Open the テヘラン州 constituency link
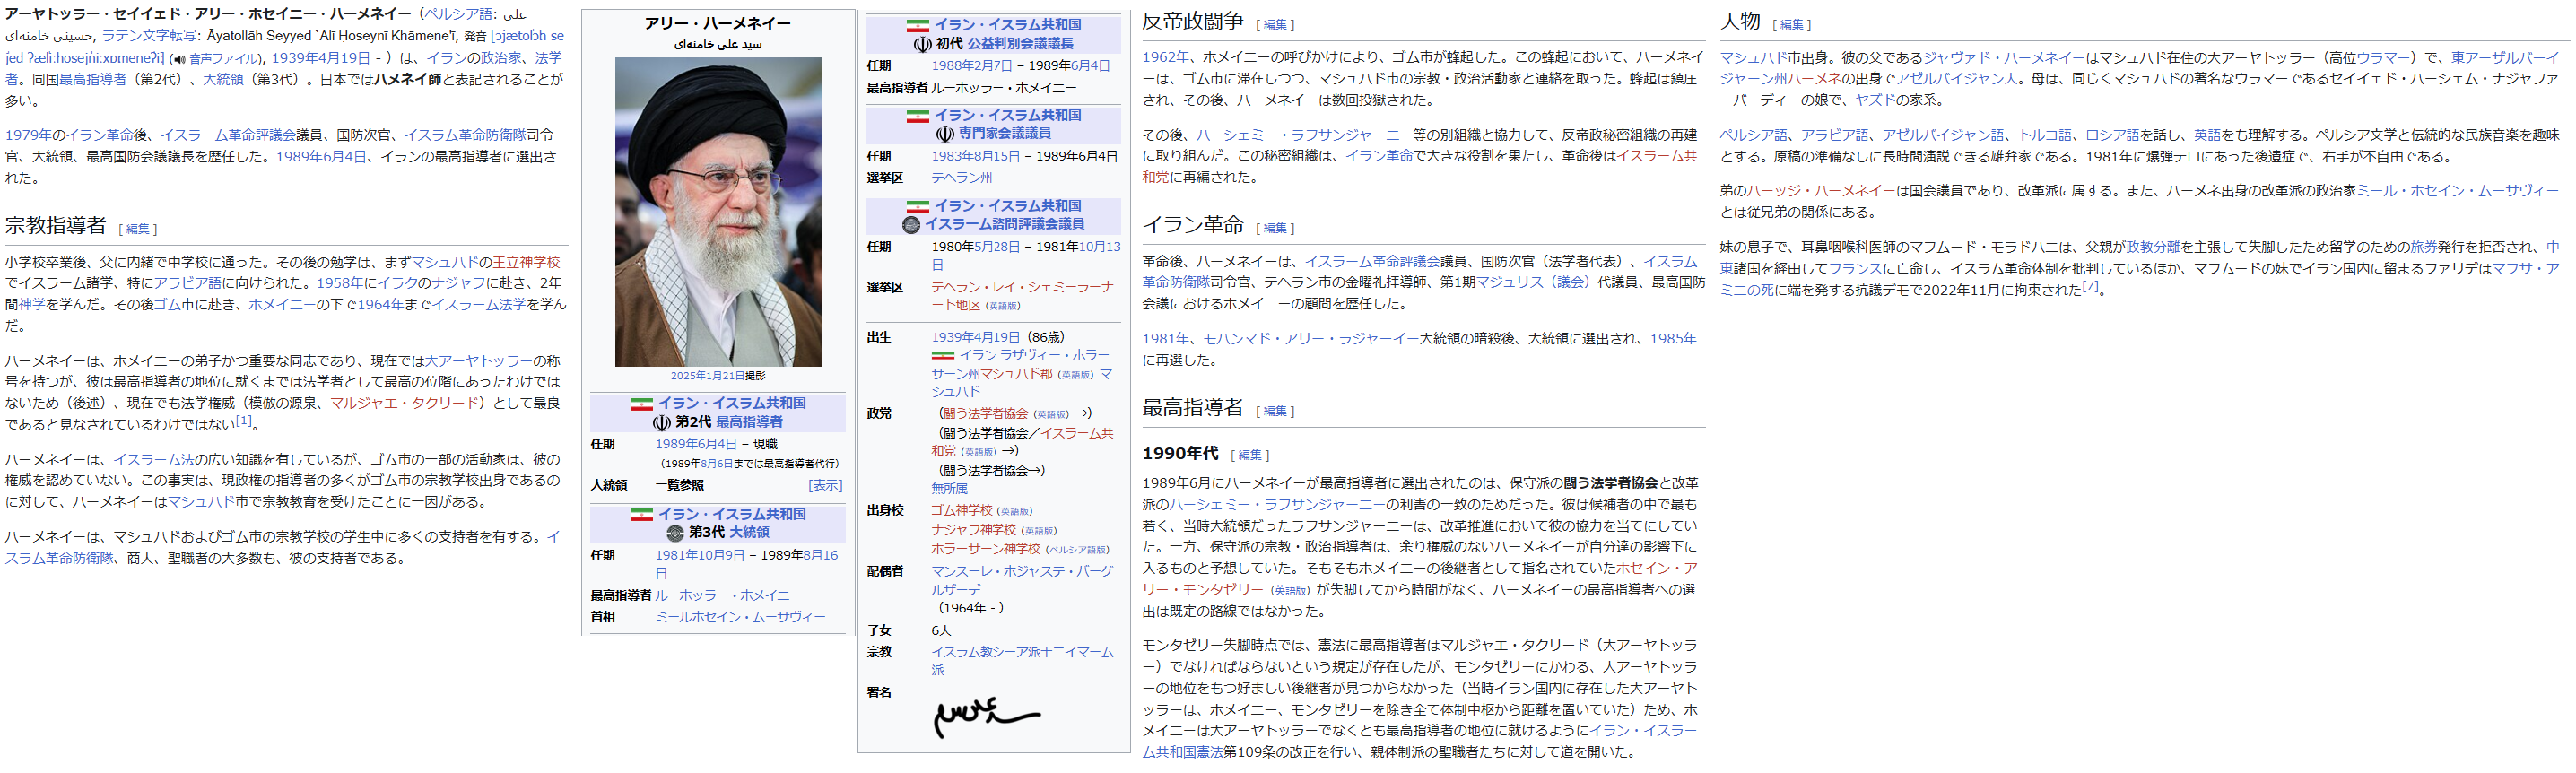Screen dimensions: 2576x773 point(962,178)
